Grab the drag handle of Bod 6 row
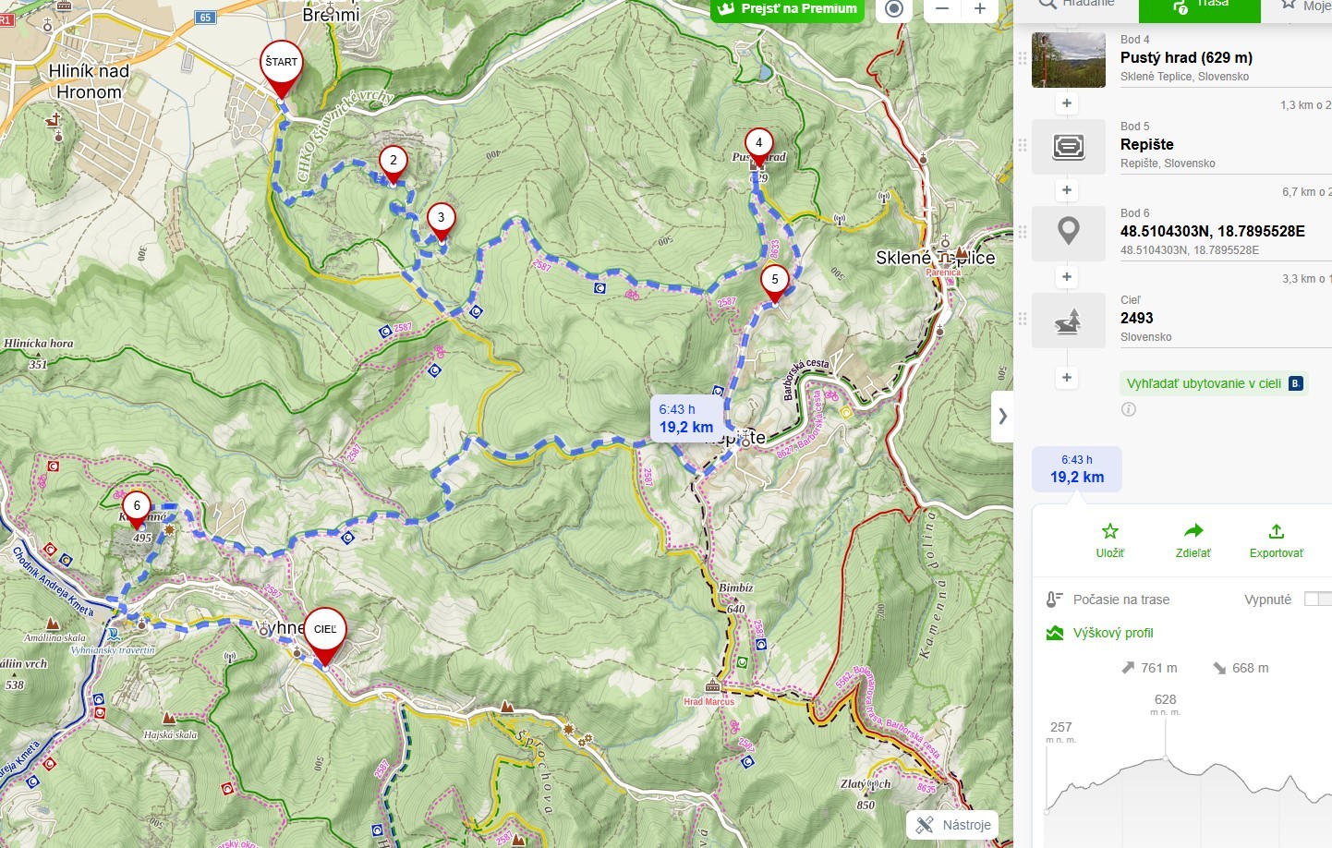Screen dimensions: 1332x848 point(1023,232)
